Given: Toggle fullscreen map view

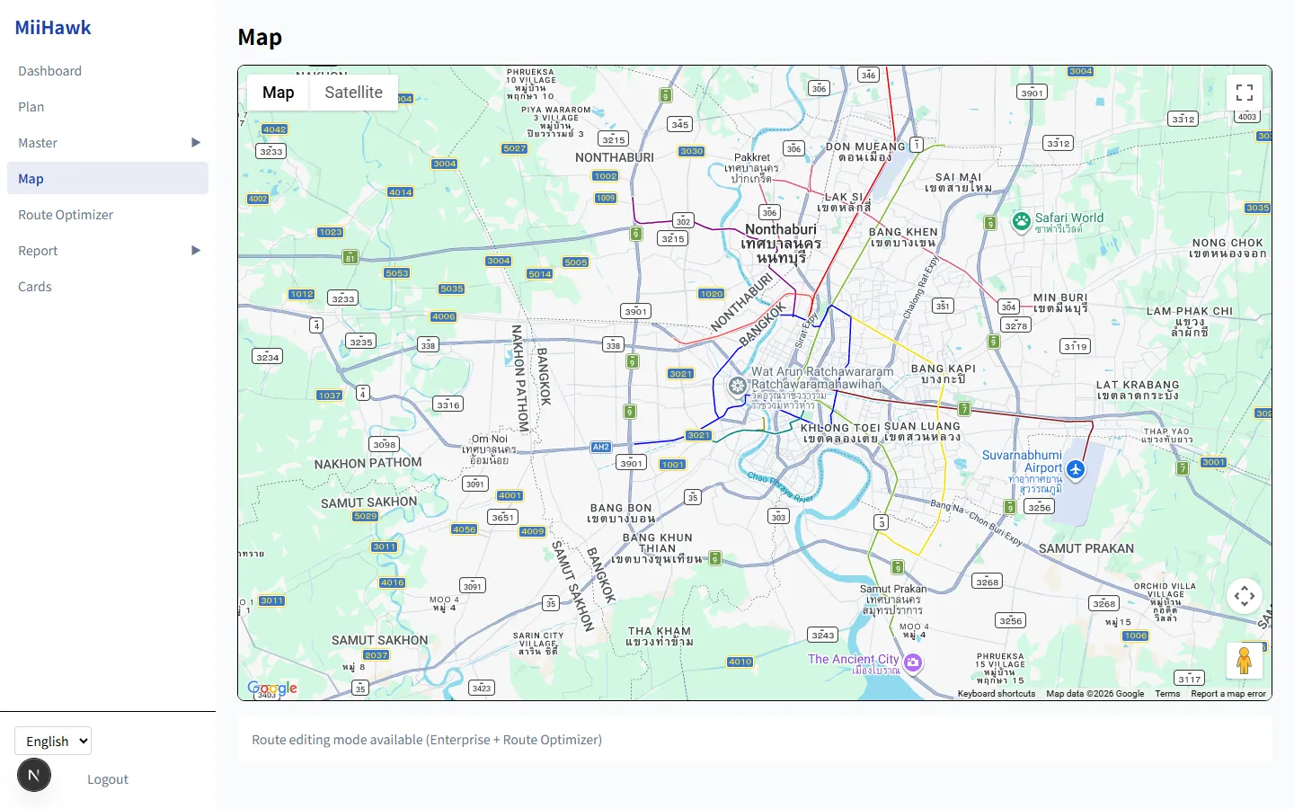Looking at the screenshot, I should [x=1245, y=93].
